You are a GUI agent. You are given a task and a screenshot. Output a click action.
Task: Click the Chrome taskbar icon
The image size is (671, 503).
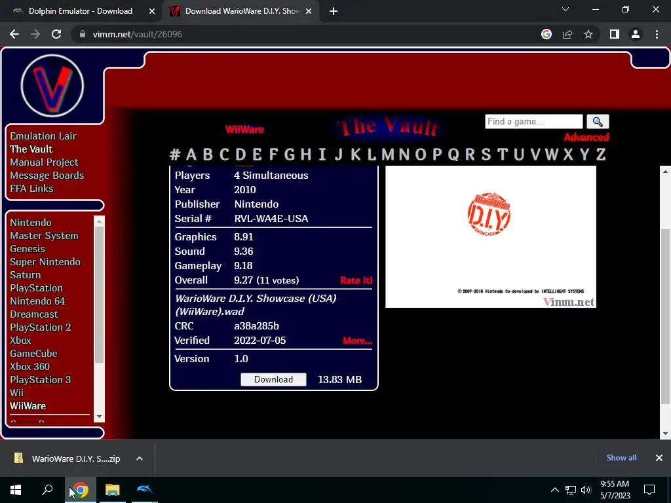80,490
